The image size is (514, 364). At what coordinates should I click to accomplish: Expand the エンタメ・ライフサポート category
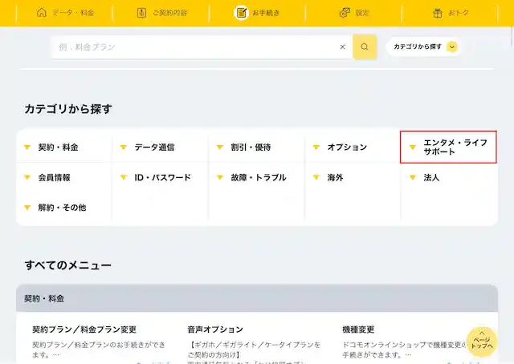click(x=448, y=147)
